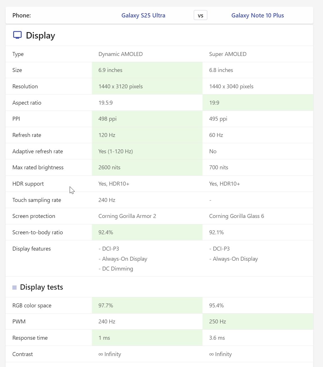
Task: Click the Resolution row label
Action: (x=25, y=86)
